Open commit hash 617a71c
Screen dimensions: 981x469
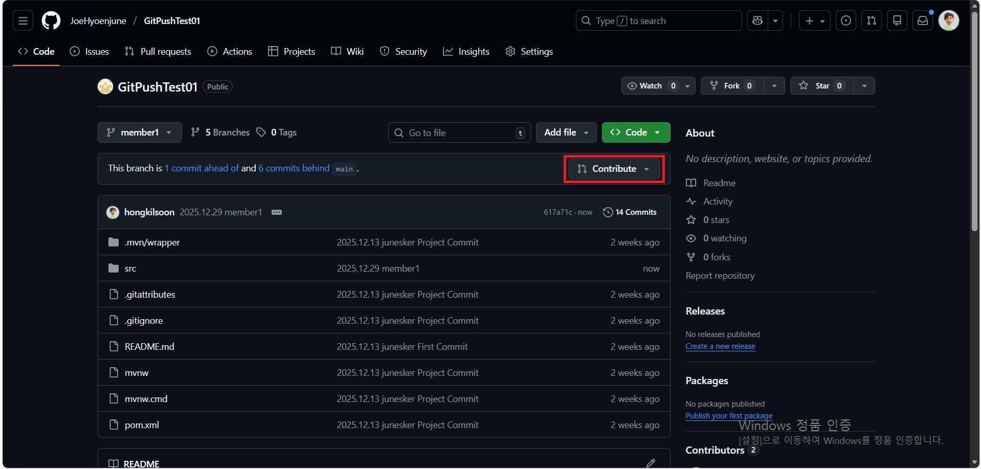(x=558, y=212)
